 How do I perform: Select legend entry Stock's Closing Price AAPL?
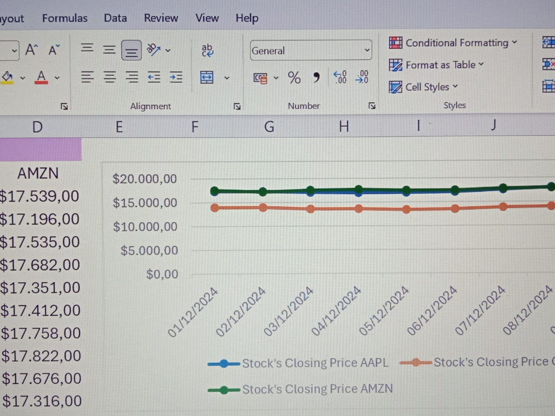298,363
